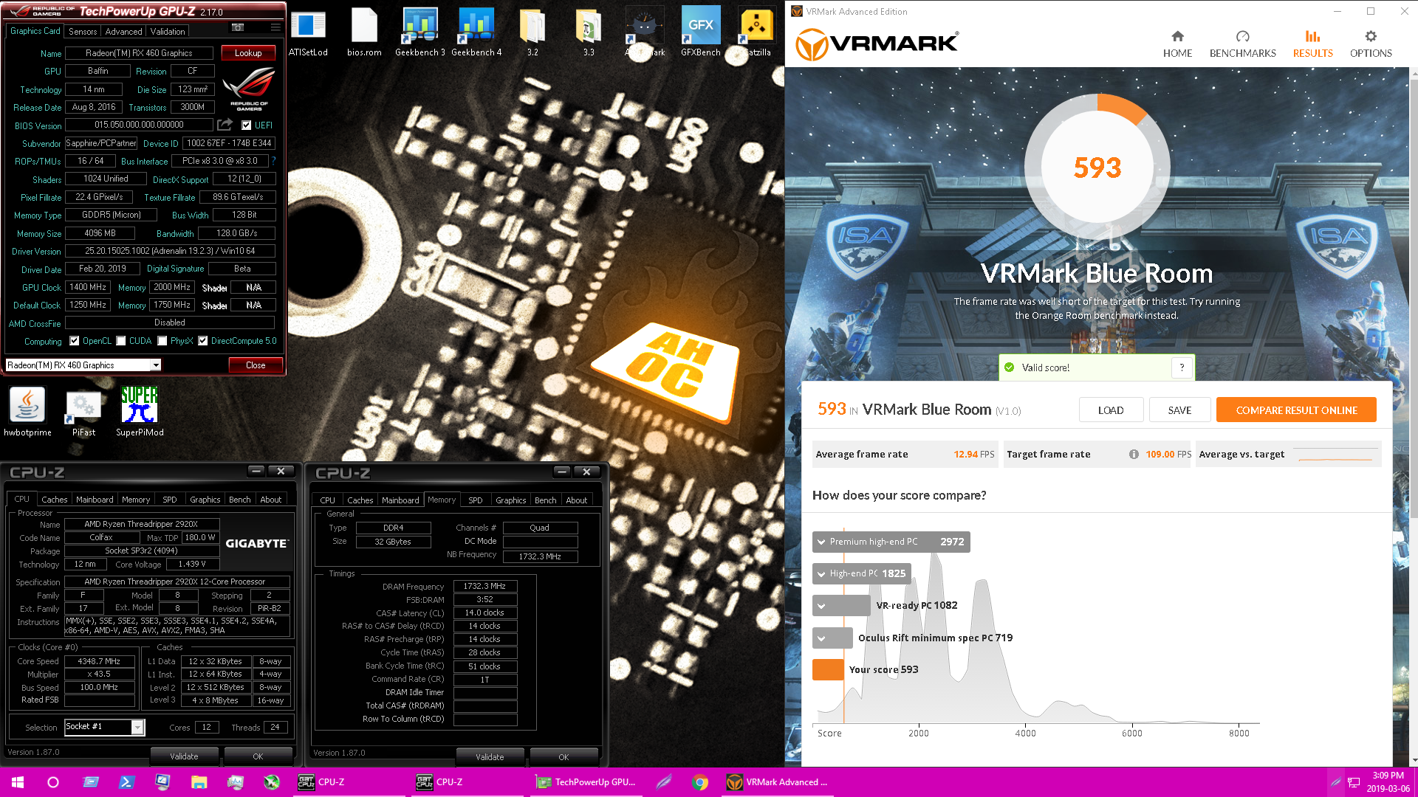Click COMPARE RESULT ONLINE button
The image size is (1418, 797).
1296,410
